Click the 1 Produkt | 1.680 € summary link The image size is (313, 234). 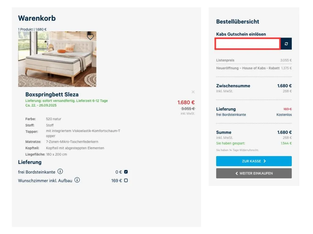tap(32, 29)
